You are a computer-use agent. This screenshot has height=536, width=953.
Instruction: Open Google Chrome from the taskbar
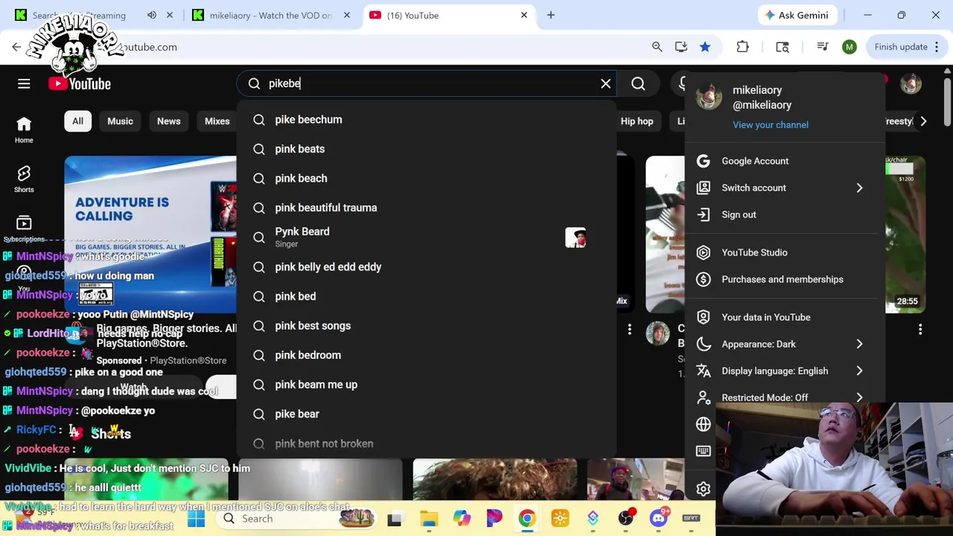pyautogui.click(x=526, y=519)
